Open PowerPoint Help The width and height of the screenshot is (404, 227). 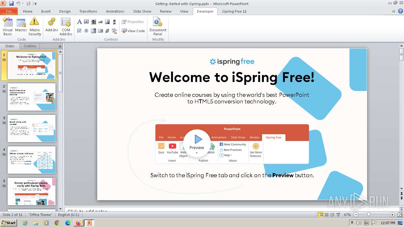coord(401,11)
